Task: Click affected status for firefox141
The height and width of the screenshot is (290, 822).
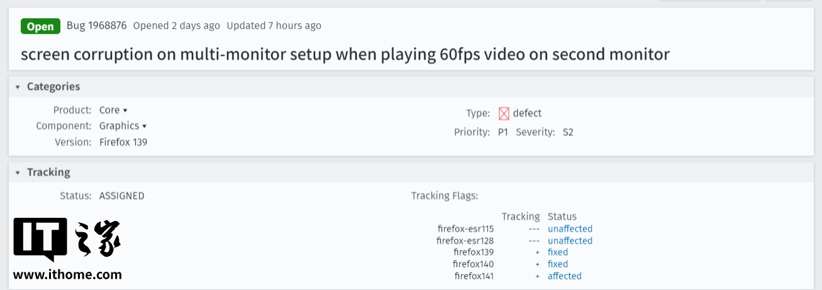Action: (564, 276)
